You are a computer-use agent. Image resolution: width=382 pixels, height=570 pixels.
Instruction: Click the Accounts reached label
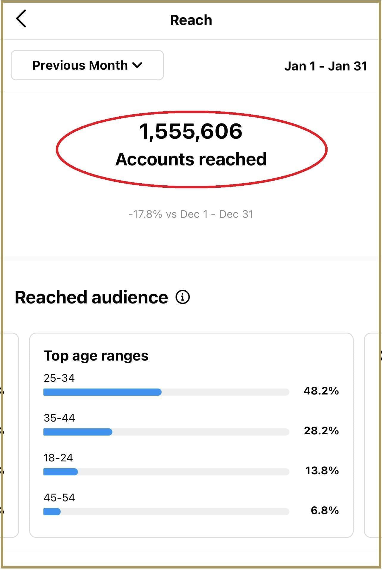(191, 159)
